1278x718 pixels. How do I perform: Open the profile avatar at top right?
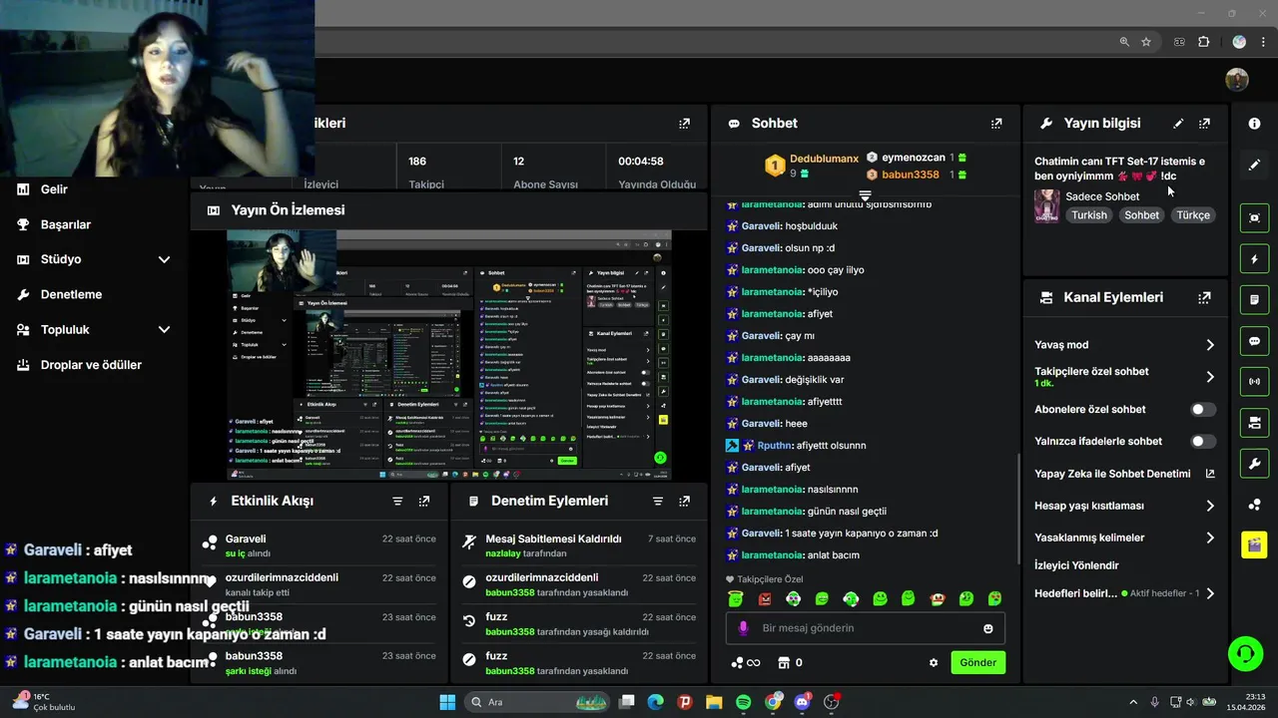click(1237, 80)
